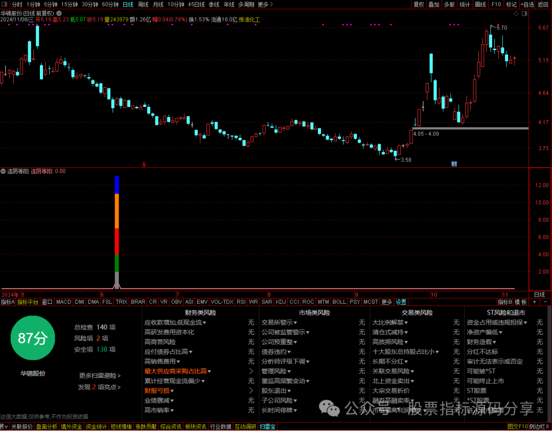Click the 复权 button

(419, 5)
